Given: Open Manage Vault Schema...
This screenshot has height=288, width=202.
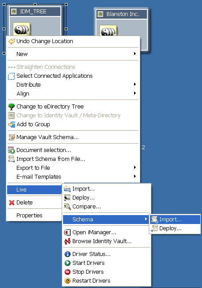Looking at the screenshot, I should click(x=73, y=137).
